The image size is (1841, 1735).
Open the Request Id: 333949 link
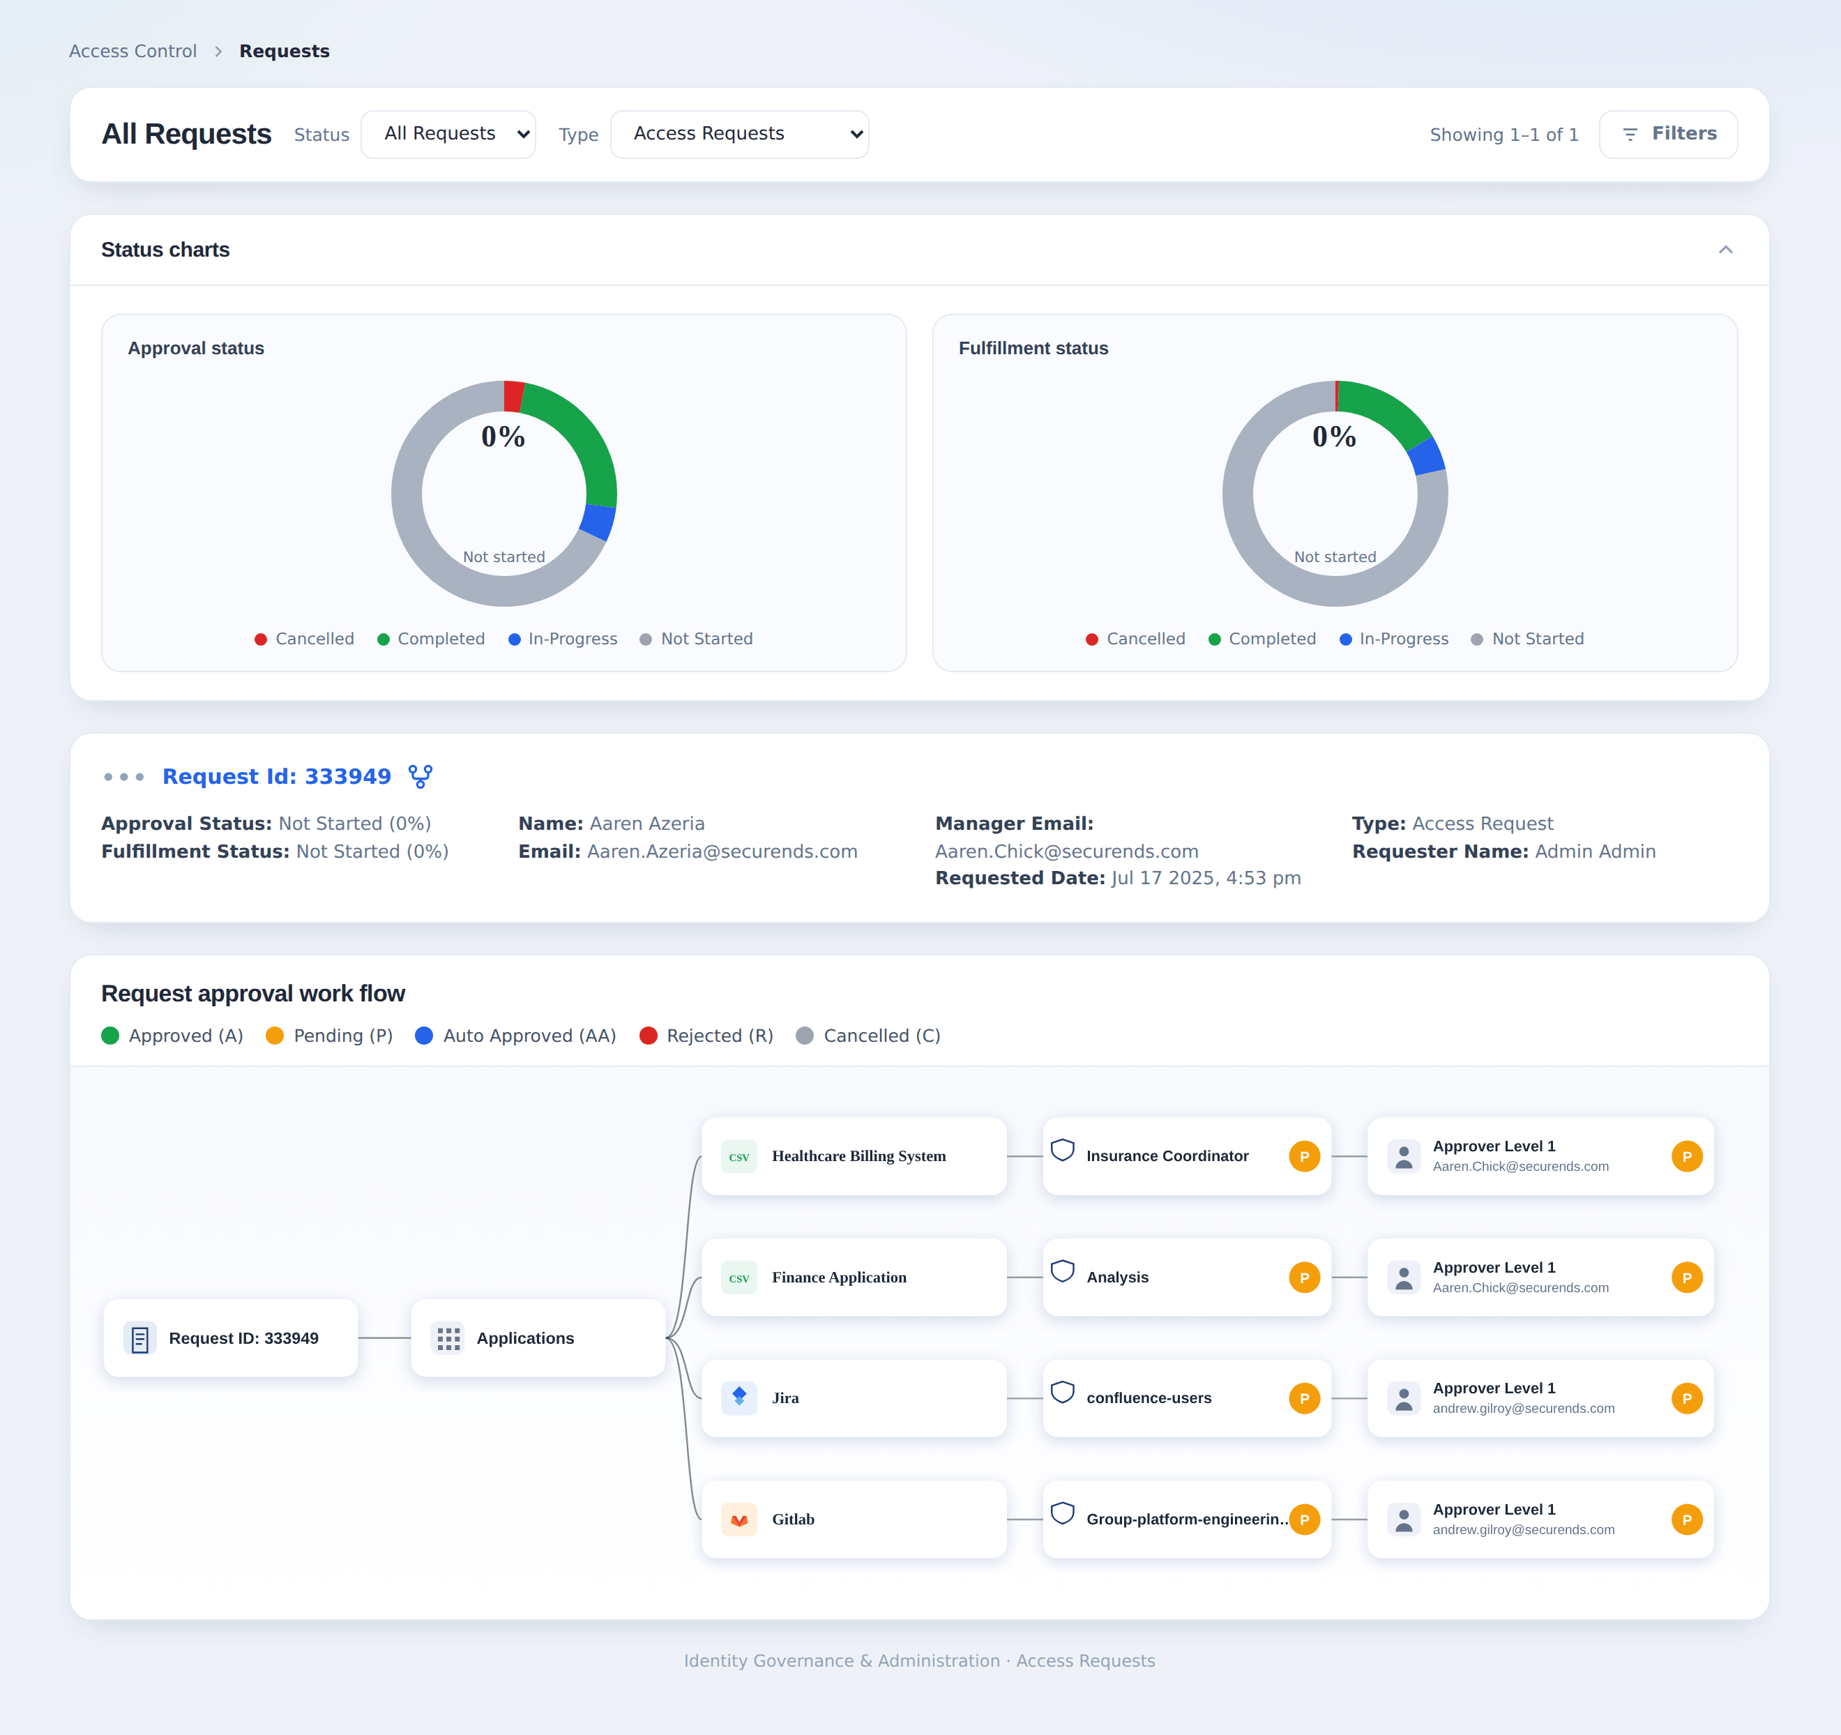coord(277,777)
